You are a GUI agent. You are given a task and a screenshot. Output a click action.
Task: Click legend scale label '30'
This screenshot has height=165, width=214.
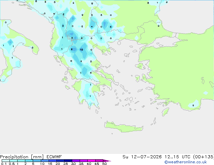click(73, 164)
